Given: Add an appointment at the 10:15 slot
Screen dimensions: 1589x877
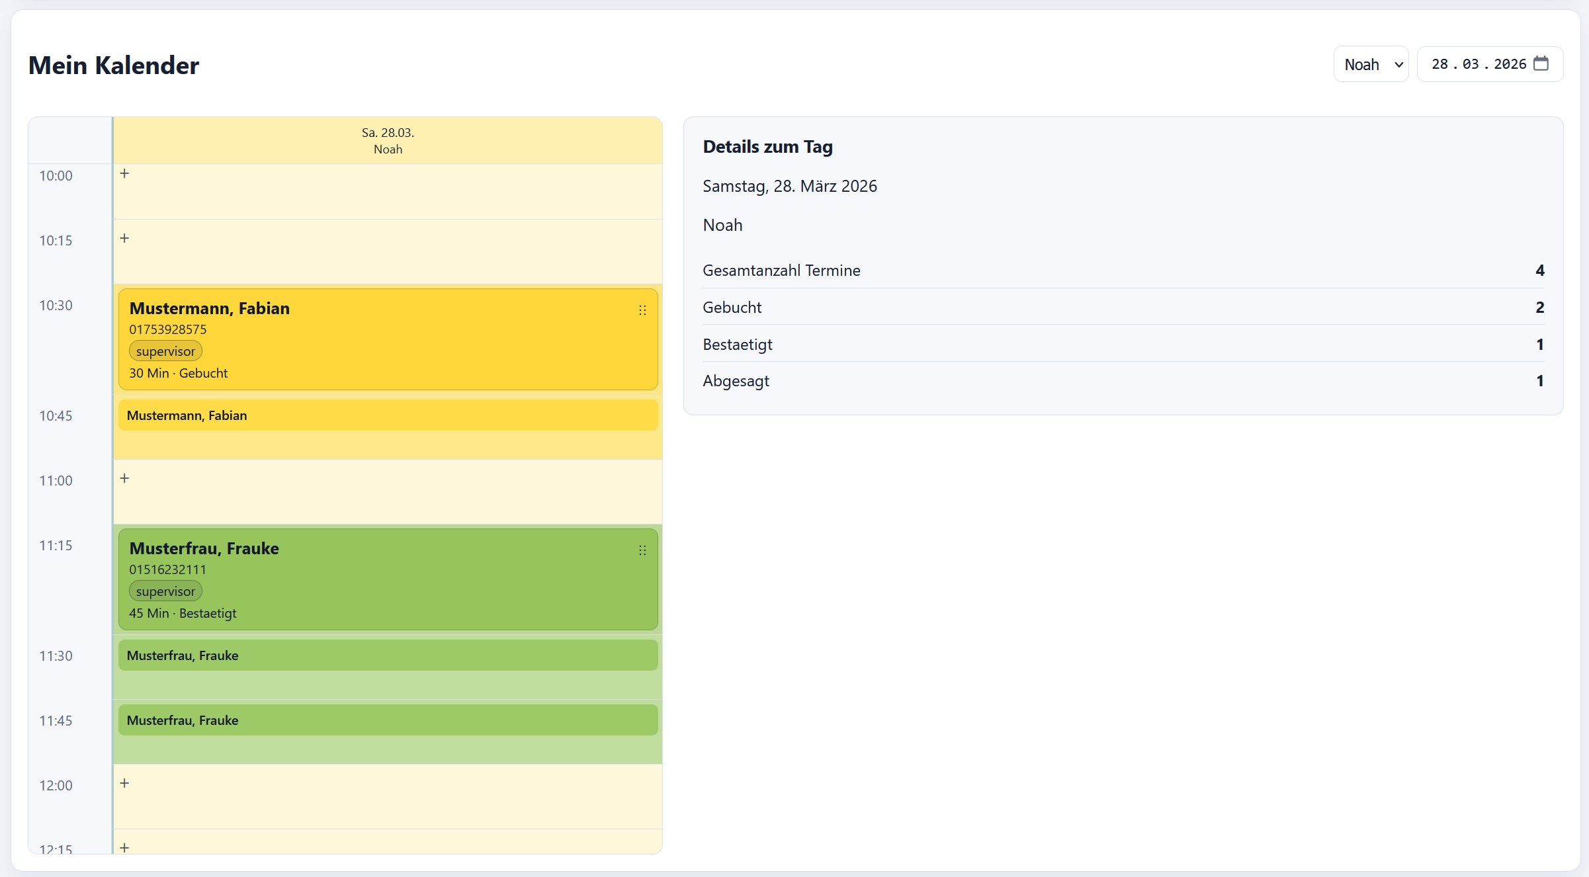Looking at the screenshot, I should [124, 239].
